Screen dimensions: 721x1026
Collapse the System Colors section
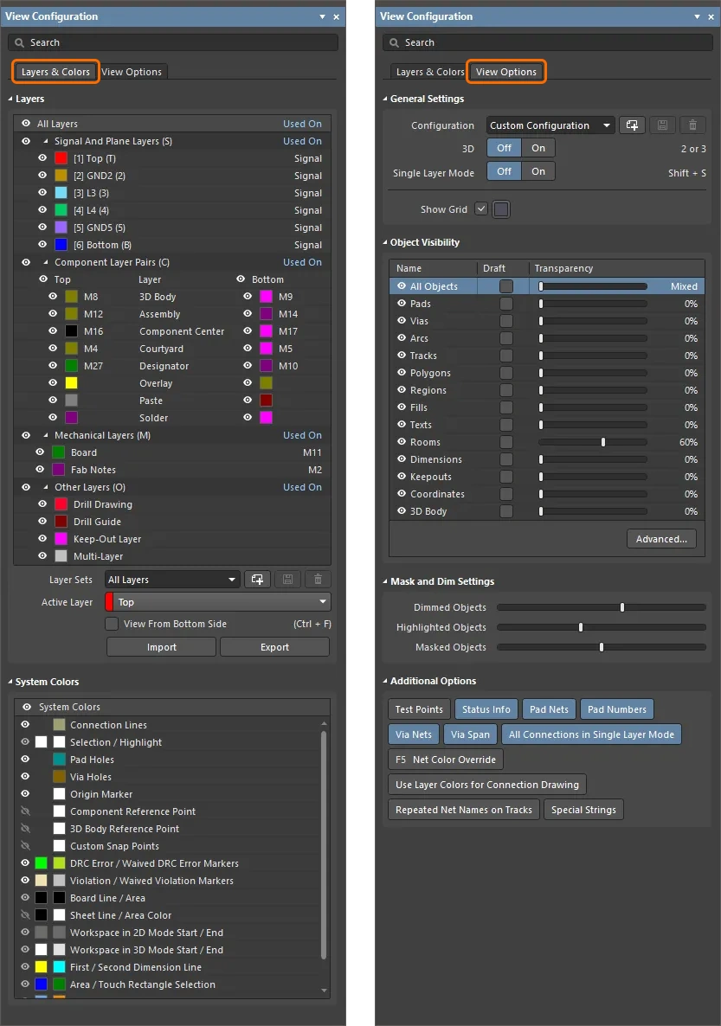(x=10, y=682)
